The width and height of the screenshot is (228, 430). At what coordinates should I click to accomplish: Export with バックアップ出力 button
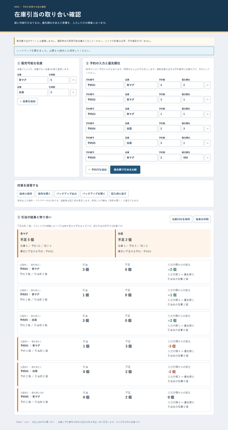tap(67, 194)
